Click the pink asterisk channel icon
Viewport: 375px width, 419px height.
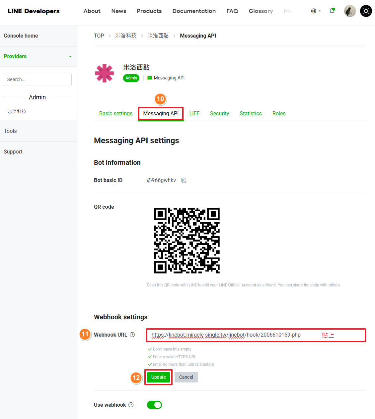105,73
